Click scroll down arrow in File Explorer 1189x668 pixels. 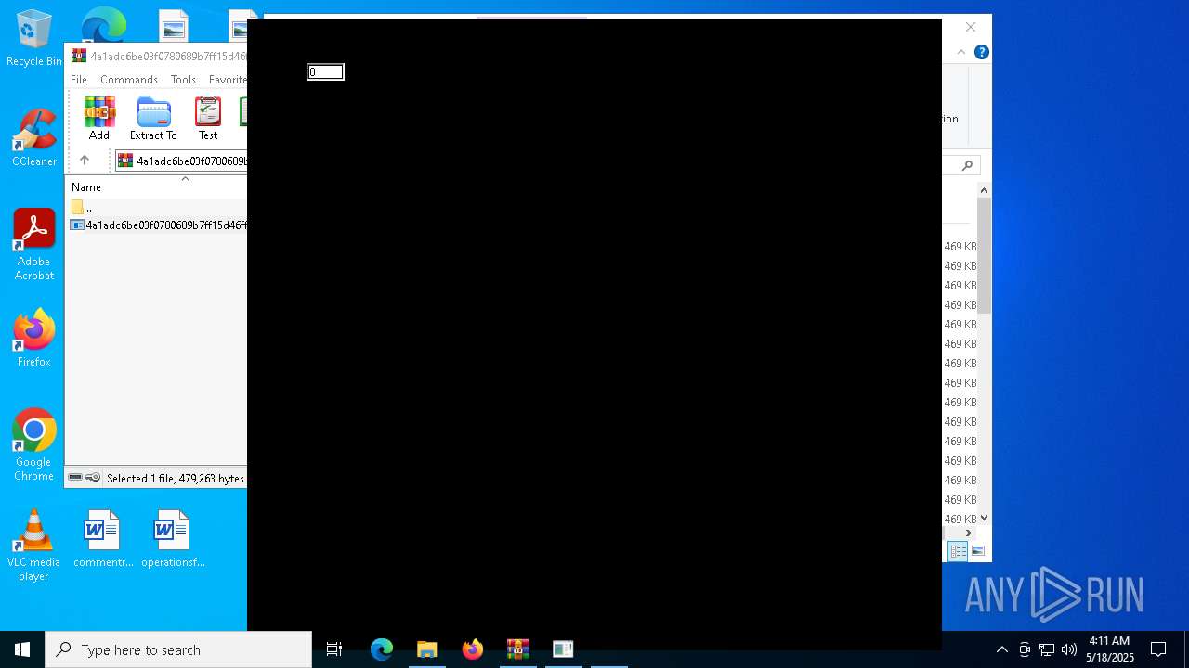pos(984,518)
